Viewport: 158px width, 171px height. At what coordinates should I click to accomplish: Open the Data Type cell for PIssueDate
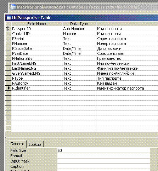pos(79,49)
